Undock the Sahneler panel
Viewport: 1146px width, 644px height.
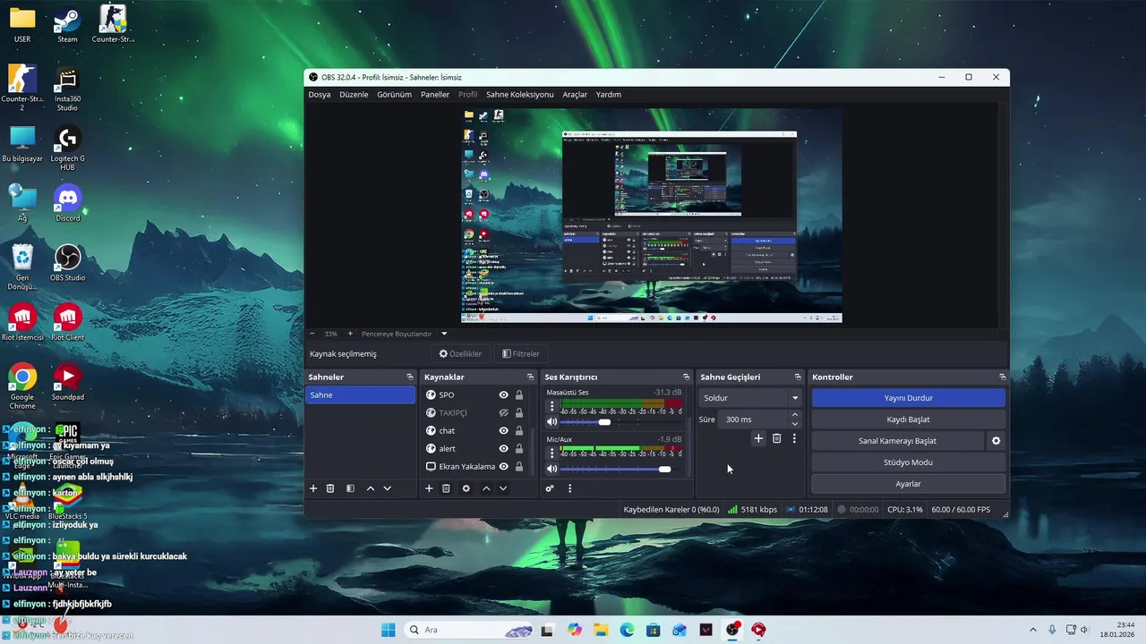pos(410,377)
